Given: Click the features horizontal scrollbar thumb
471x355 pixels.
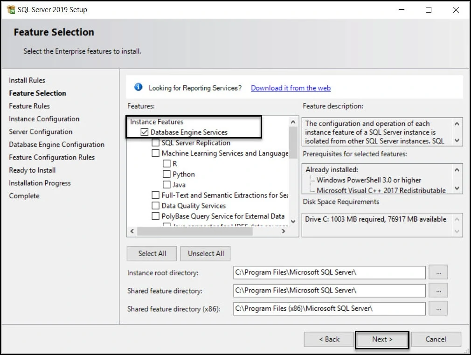Looking at the screenshot, I should 194,231.
